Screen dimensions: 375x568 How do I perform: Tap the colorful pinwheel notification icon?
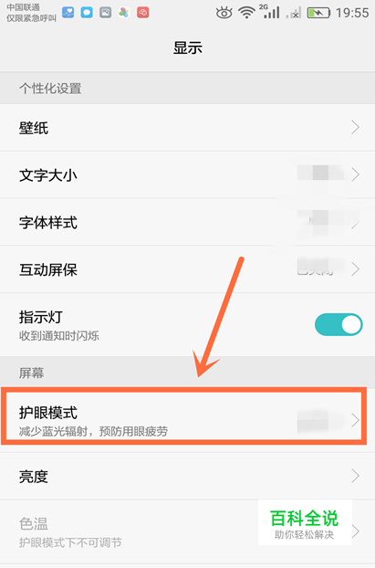[124, 13]
